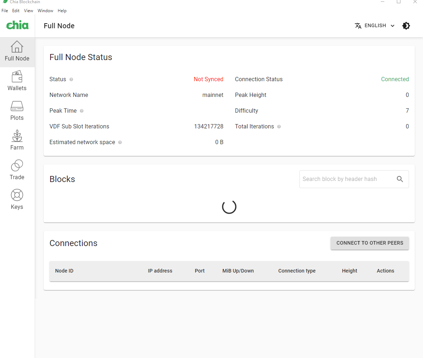The width and height of the screenshot is (423, 358).
Task: Open the Help menu
Action: (62, 11)
